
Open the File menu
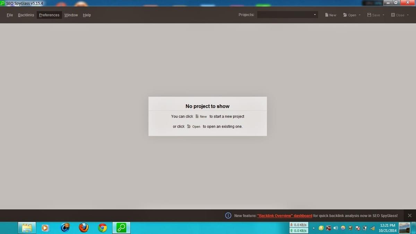click(10, 15)
